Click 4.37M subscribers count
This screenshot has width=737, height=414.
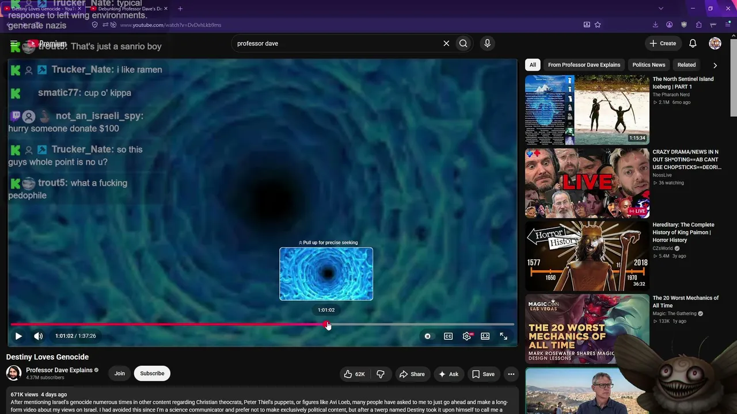pyautogui.click(x=45, y=378)
